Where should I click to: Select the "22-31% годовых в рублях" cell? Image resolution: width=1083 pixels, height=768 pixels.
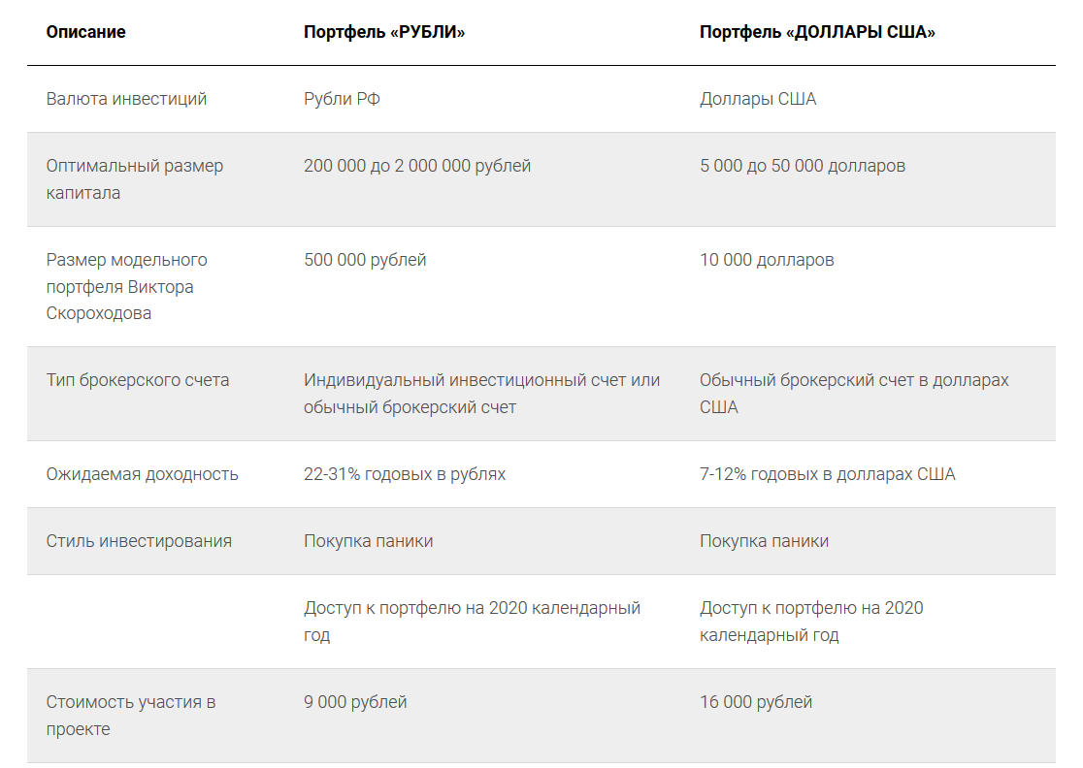coord(405,474)
